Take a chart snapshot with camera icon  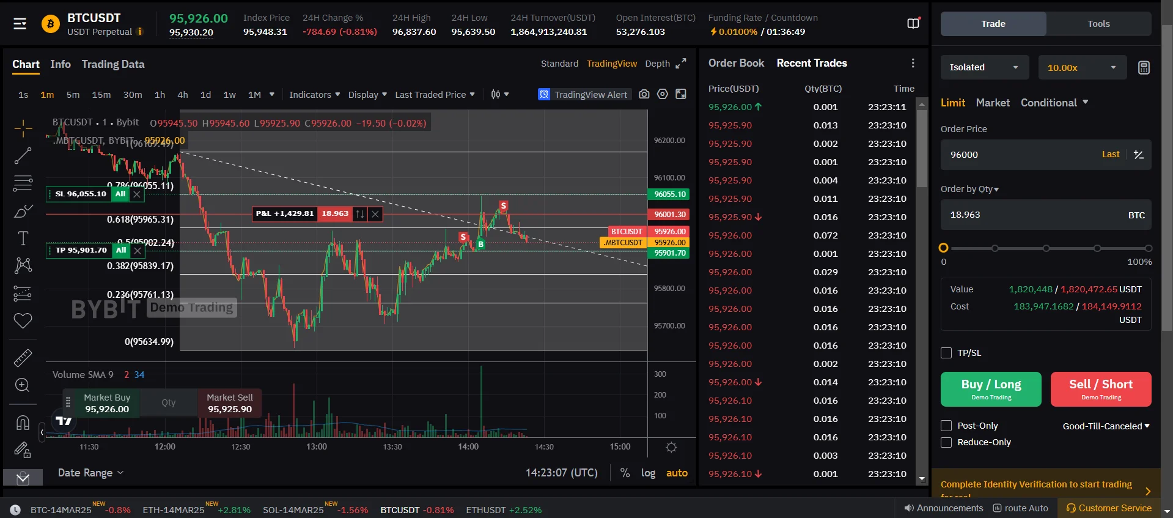point(644,94)
